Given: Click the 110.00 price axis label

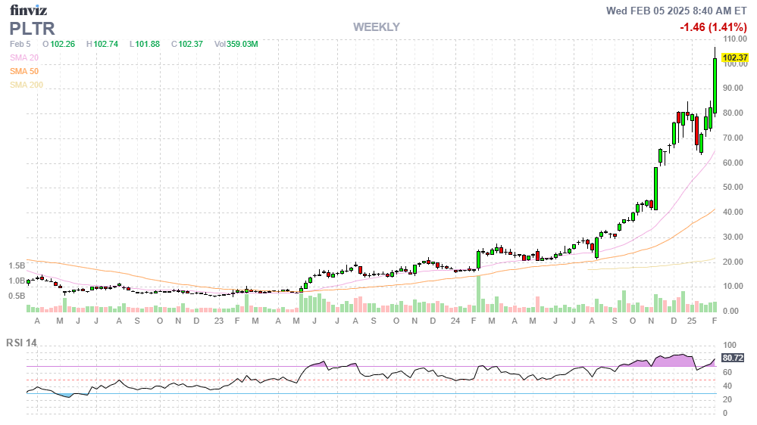Looking at the screenshot, I should [735, 39].
